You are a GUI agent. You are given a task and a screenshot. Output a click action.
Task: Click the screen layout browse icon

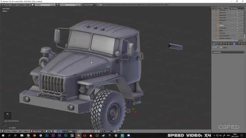[x=32, y=5]
